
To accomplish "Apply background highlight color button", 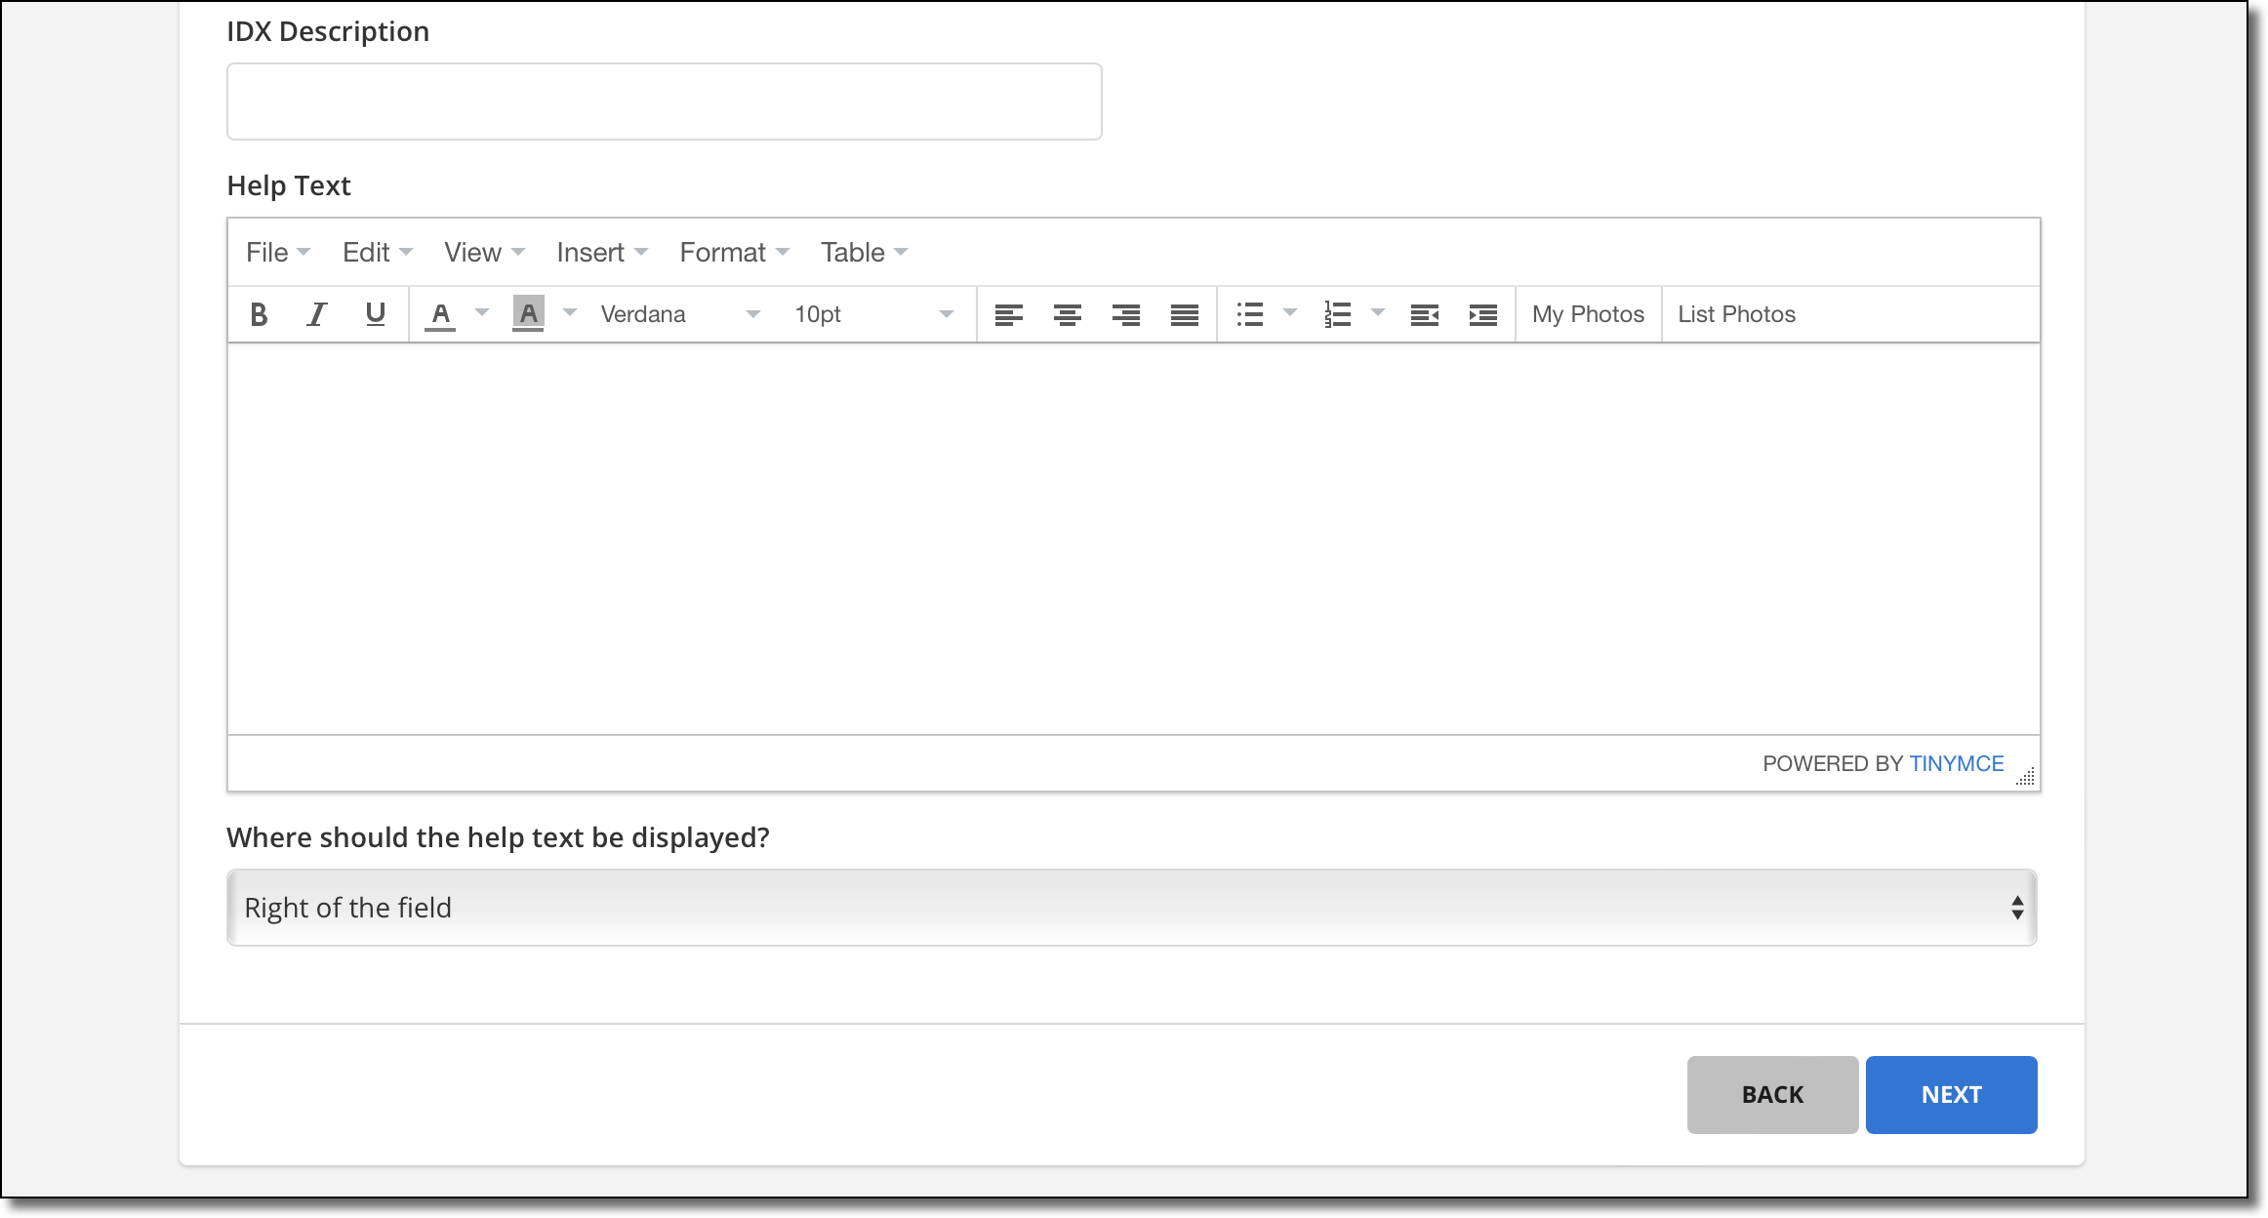I will tap(528, 314).
